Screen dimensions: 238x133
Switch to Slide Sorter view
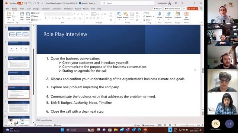pos(165,125)
